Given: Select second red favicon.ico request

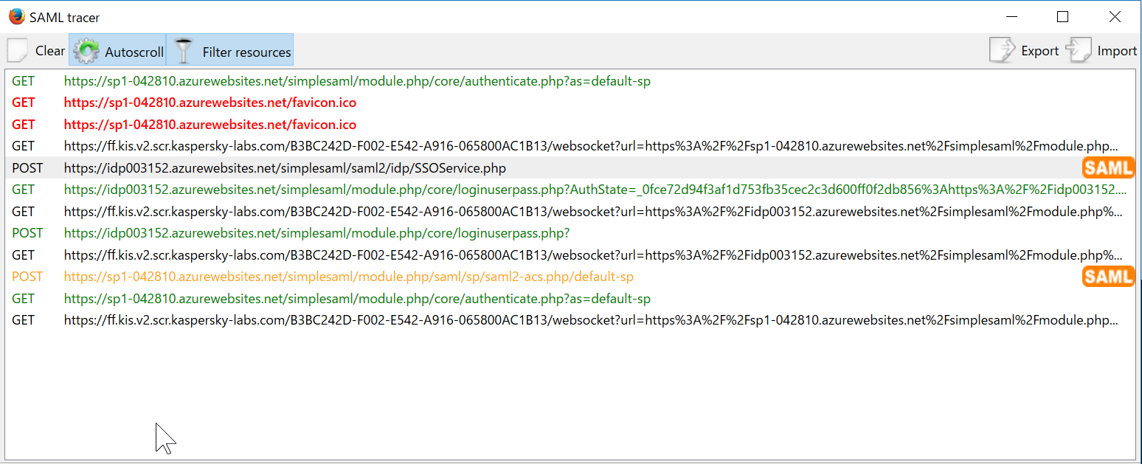Looking at the screenshot, I should click(570, 125).
